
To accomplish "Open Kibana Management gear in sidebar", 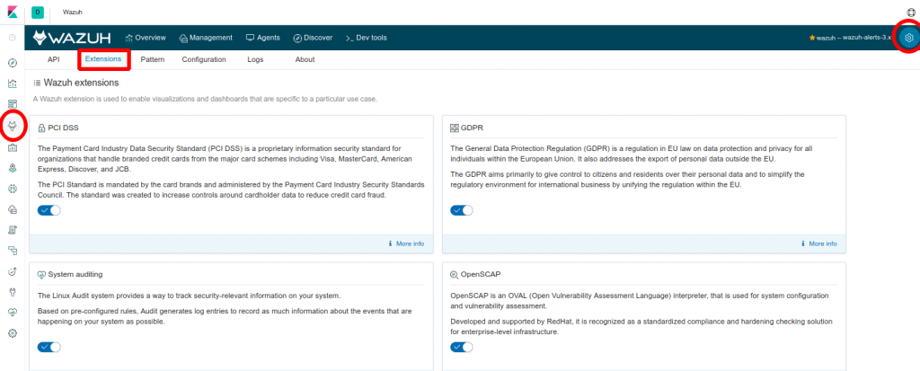I will (x=13, y=333).
